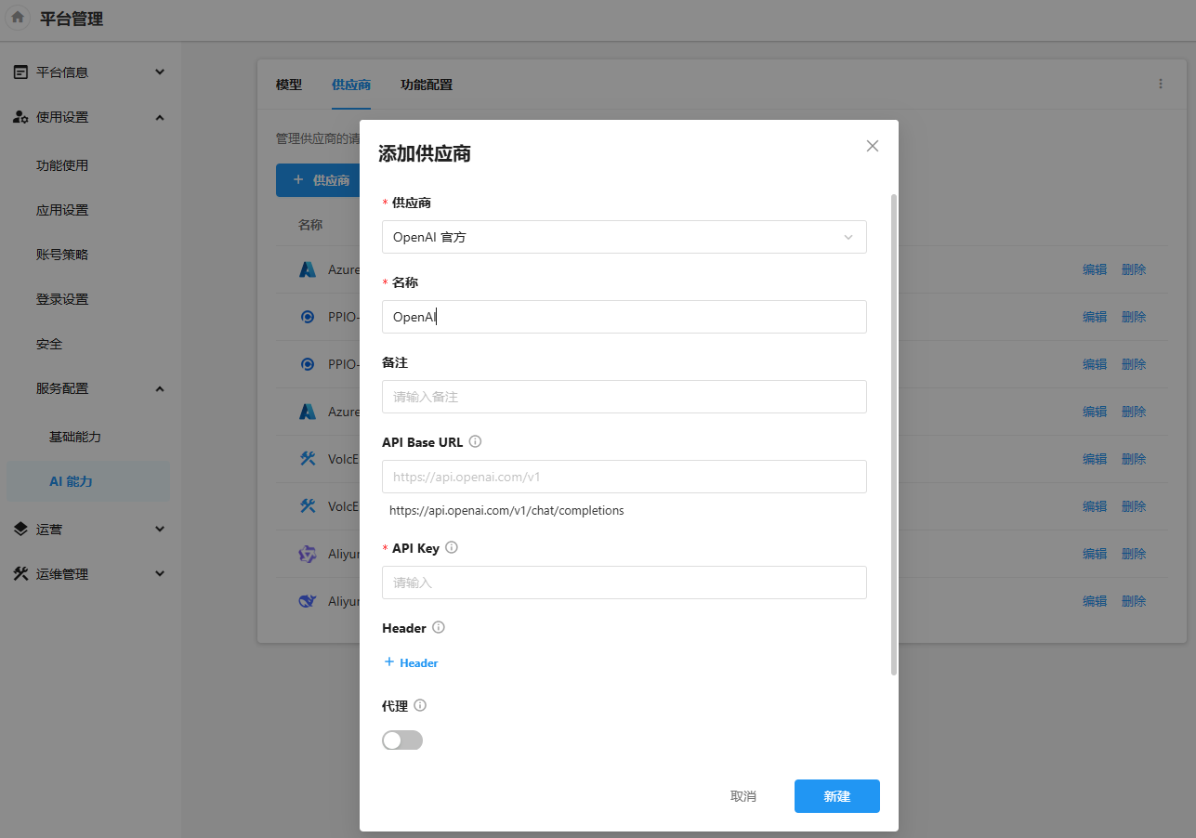Image resolution: width=1196 pixels, height=838 pixels.
Task: Click the dialog's vertical scrollbar
Action: [894, 435]
